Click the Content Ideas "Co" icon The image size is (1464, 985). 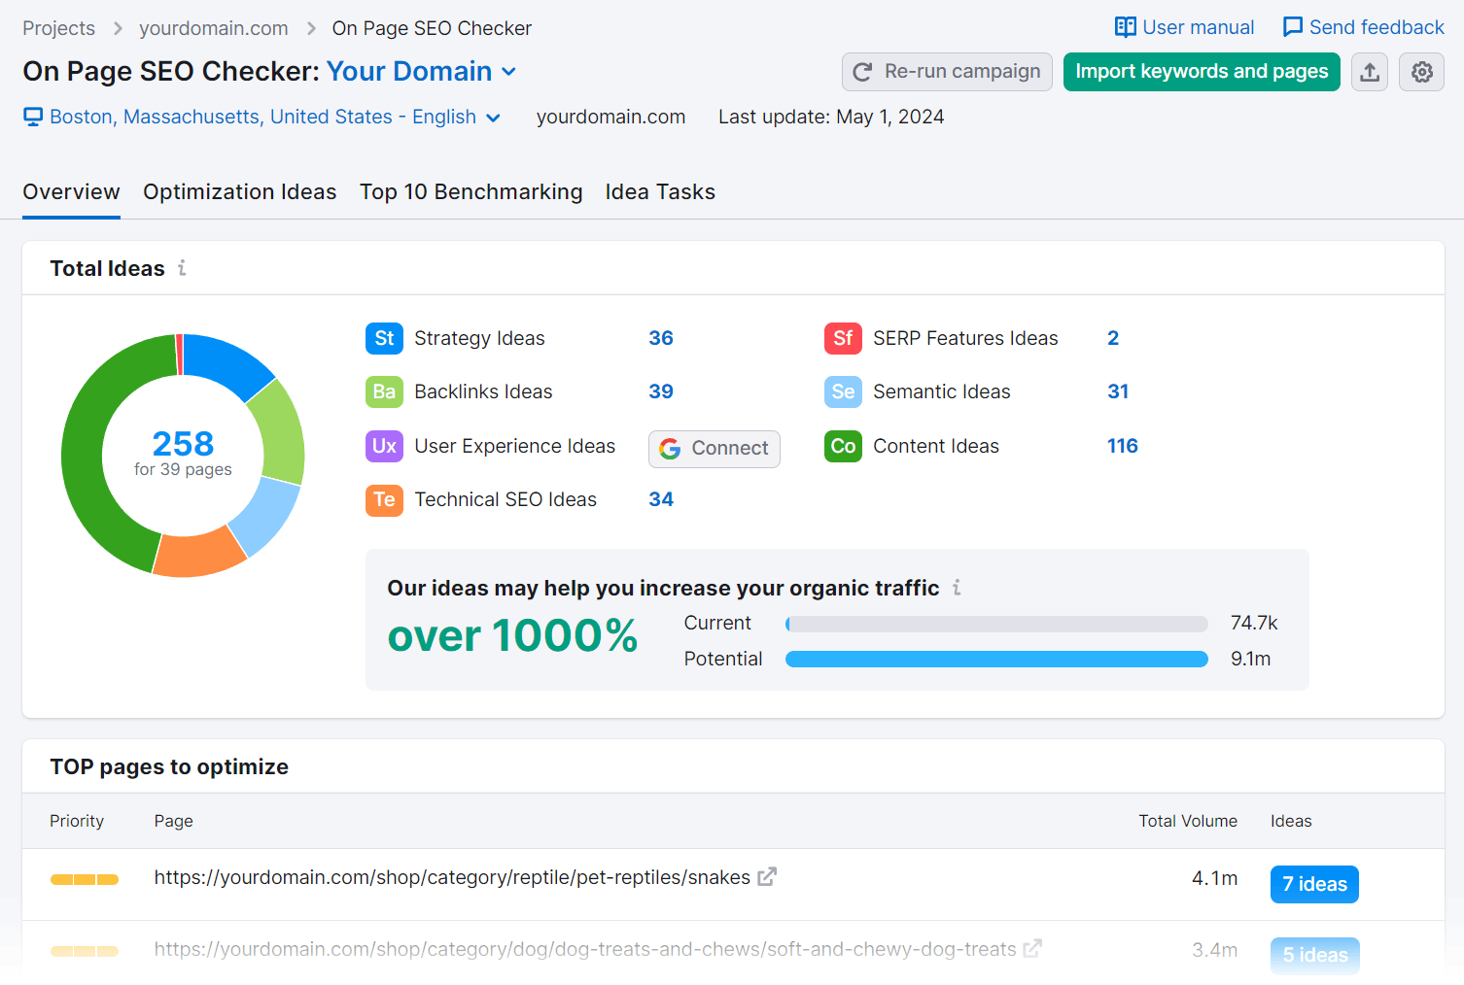click(x=842, y=446)
